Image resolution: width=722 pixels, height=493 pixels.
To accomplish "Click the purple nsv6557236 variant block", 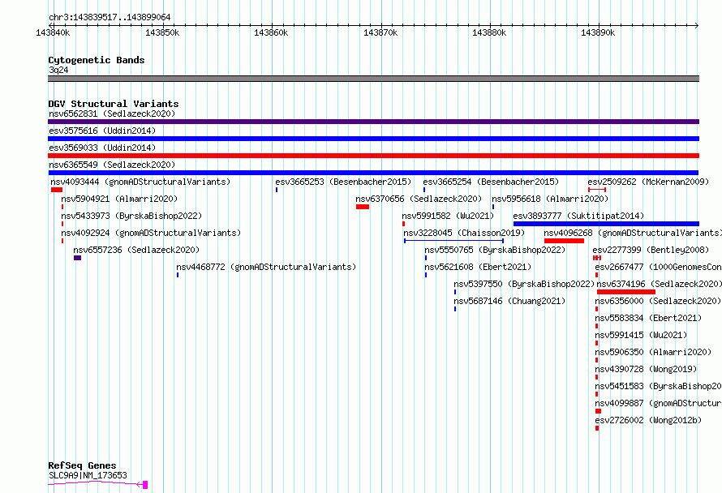I will [x=77, y=258].
